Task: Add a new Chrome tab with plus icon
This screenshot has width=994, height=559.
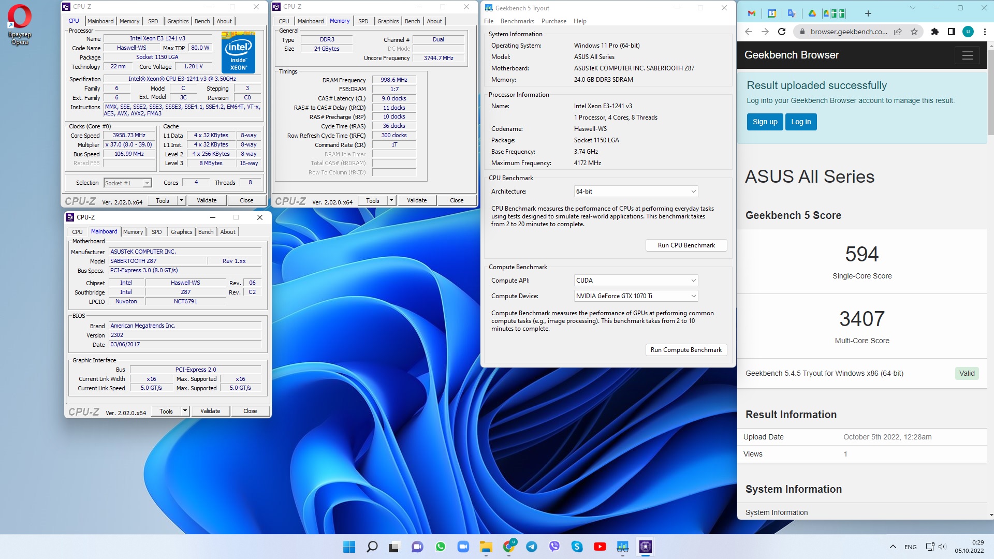Action: tap(868, 13)
